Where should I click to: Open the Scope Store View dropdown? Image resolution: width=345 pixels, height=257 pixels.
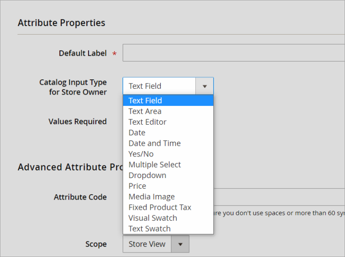point(147,244)
